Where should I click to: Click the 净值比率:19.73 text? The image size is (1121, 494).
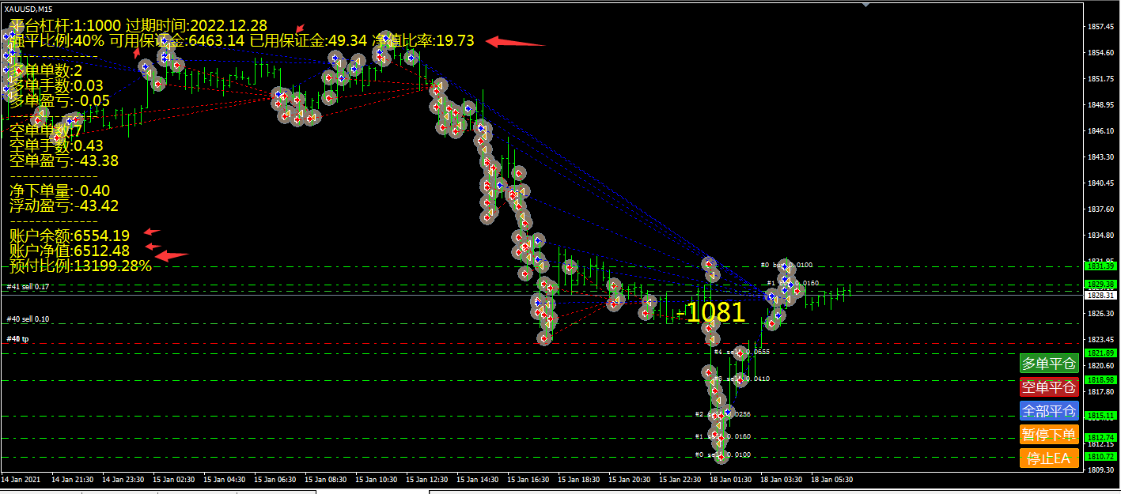(423, 40)
